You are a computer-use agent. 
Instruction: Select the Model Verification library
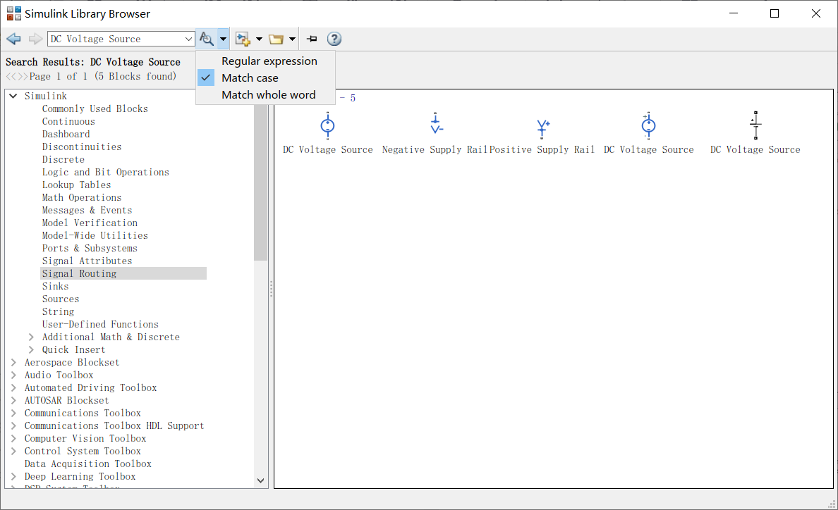(x=90, y=223)
